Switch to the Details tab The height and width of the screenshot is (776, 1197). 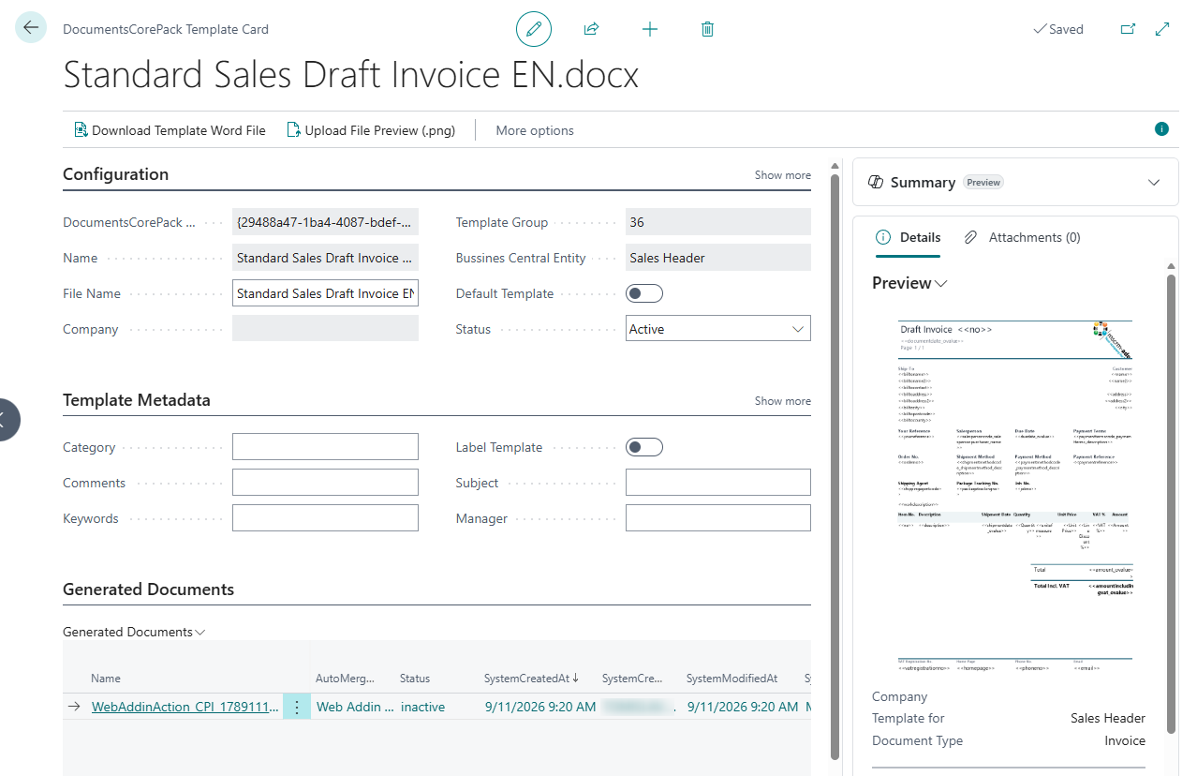[x=909, y=237]
